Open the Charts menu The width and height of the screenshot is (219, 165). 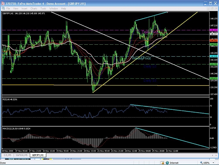click(x=34, y=8)
